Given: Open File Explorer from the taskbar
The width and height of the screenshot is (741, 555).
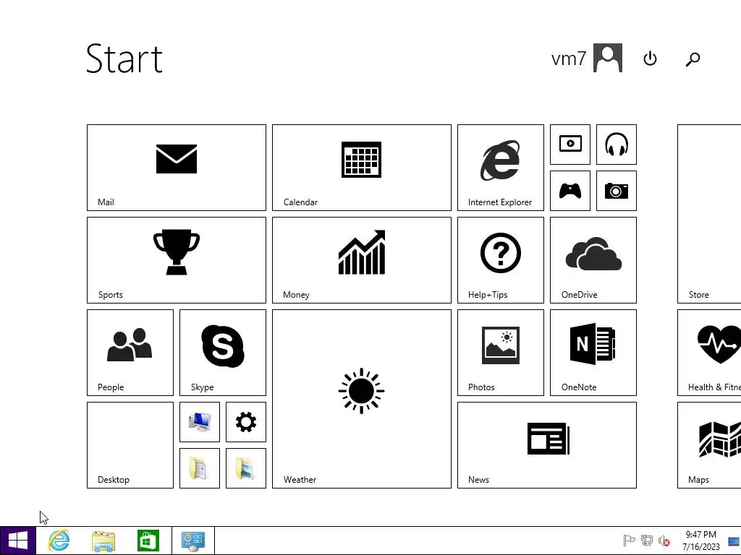Looking at the screenshot, I should [103, 541].
